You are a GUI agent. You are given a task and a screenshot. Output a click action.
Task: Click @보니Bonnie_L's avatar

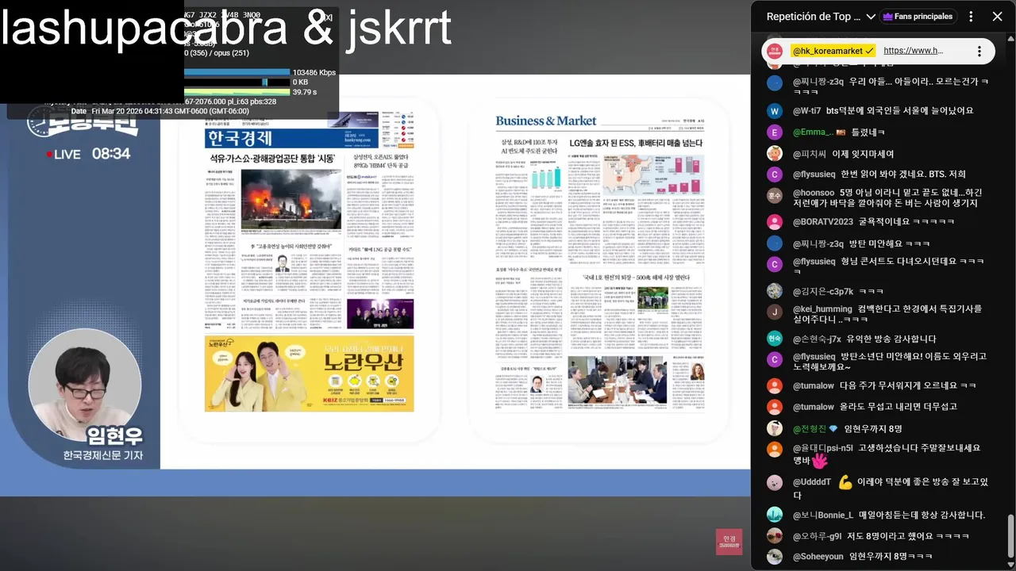click(775, 515)
